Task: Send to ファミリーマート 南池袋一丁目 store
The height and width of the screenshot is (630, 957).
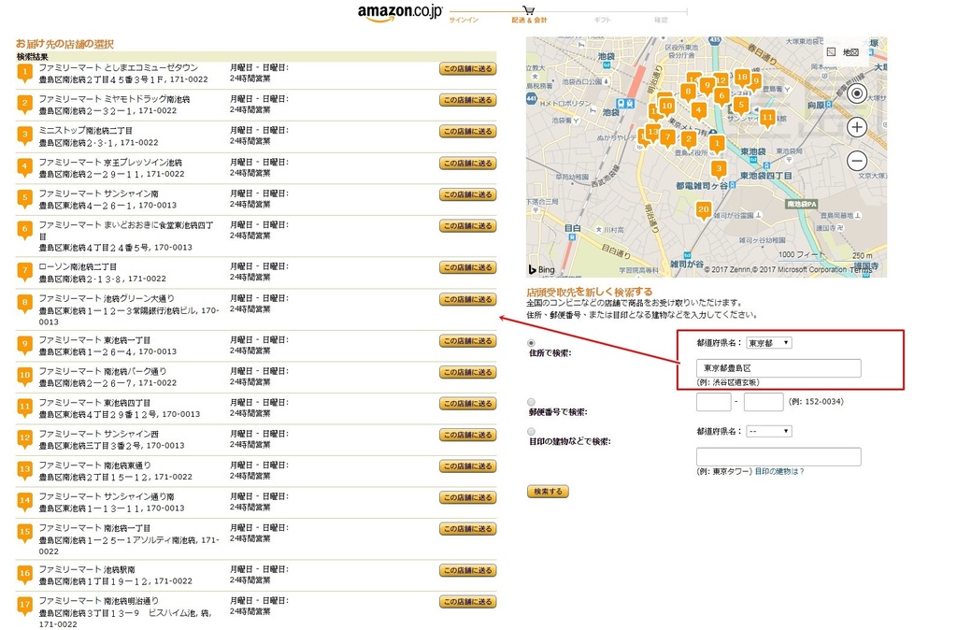Action: (467, 529)
